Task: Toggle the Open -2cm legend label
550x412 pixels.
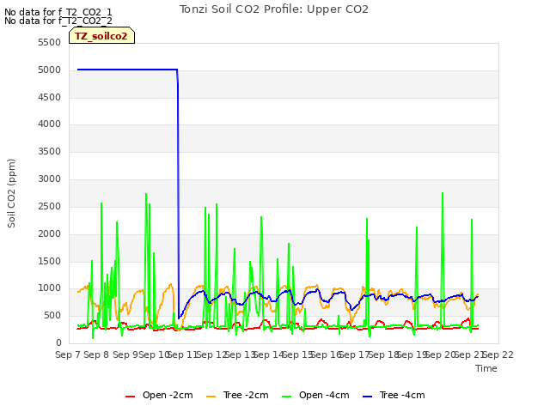Action: [x=168, y=395]
